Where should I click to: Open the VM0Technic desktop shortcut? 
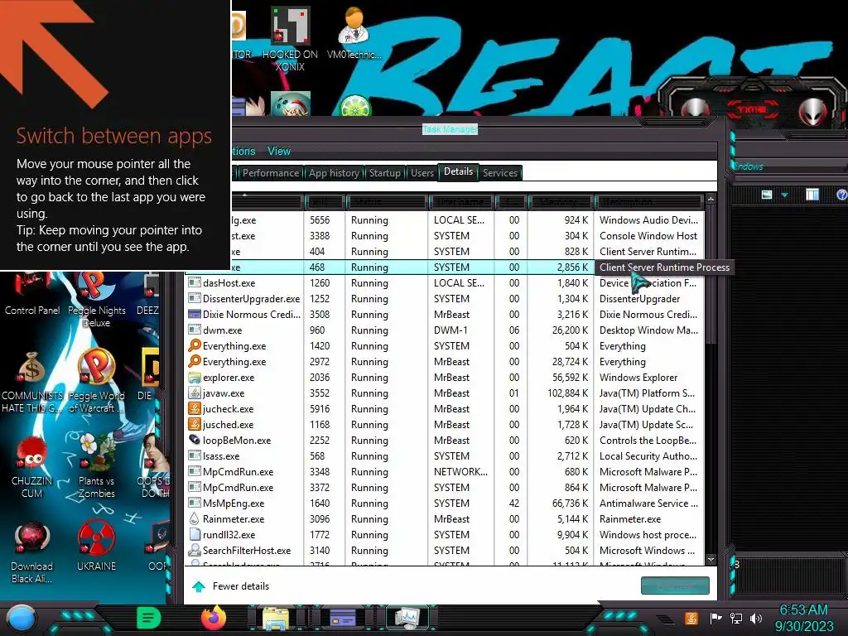354,33
